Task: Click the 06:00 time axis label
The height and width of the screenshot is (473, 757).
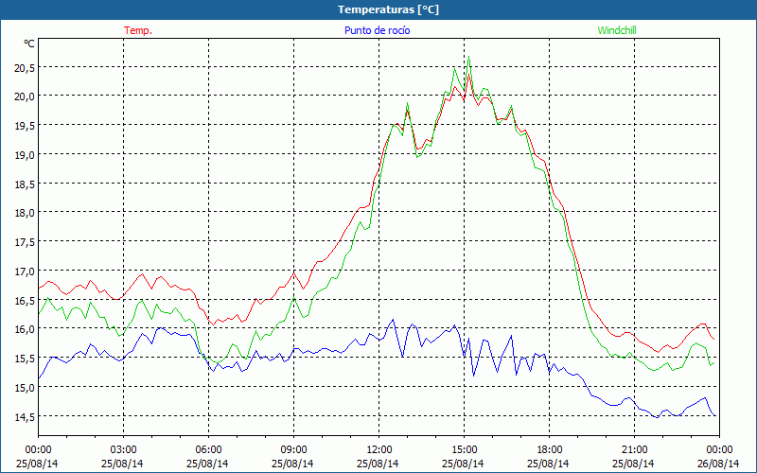Action: click(x=208, y=450)
